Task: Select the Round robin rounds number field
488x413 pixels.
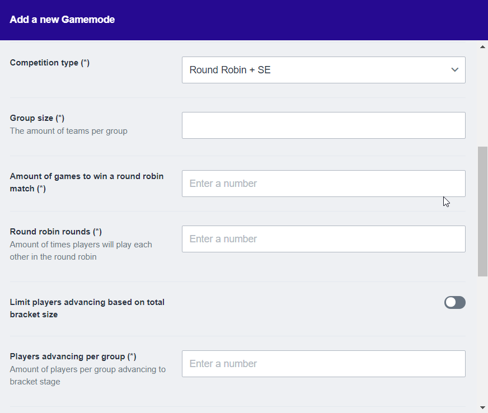Action: click(323, 239)
